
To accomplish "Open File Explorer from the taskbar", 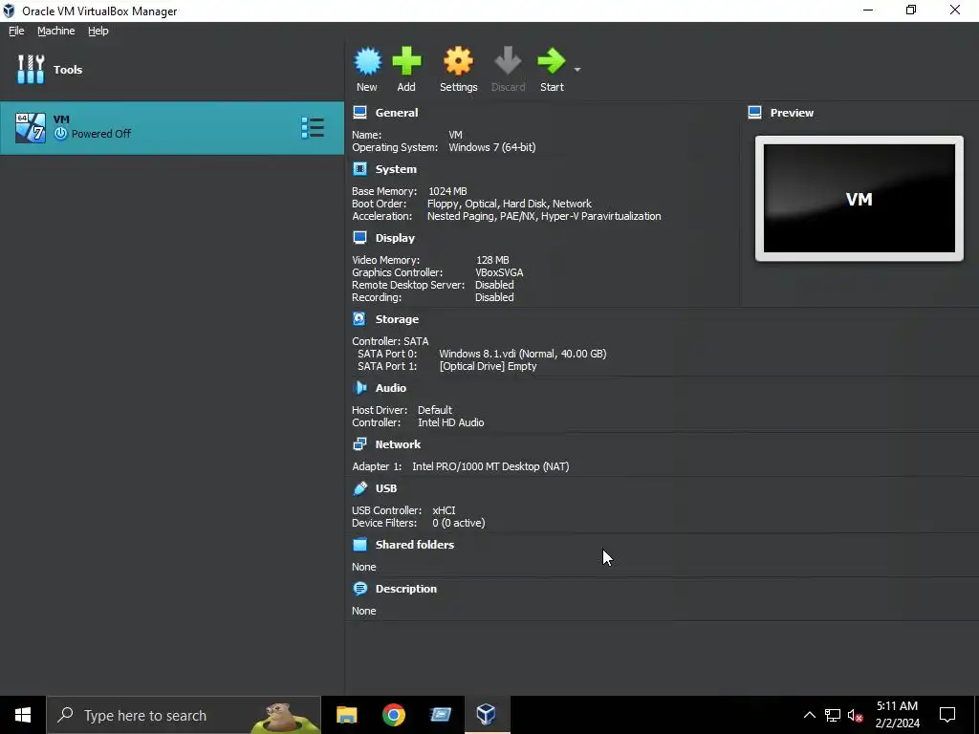I will tap(346, 715).
